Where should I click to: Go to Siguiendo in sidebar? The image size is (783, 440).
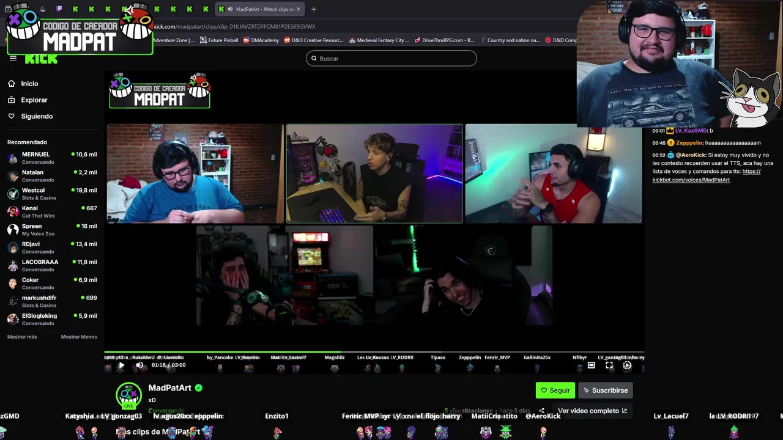[37, 116]
